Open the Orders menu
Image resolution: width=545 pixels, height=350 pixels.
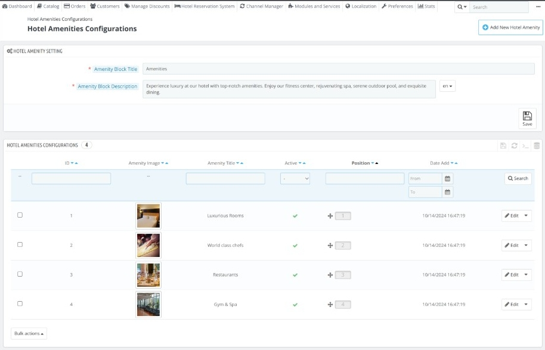point(75,6)
